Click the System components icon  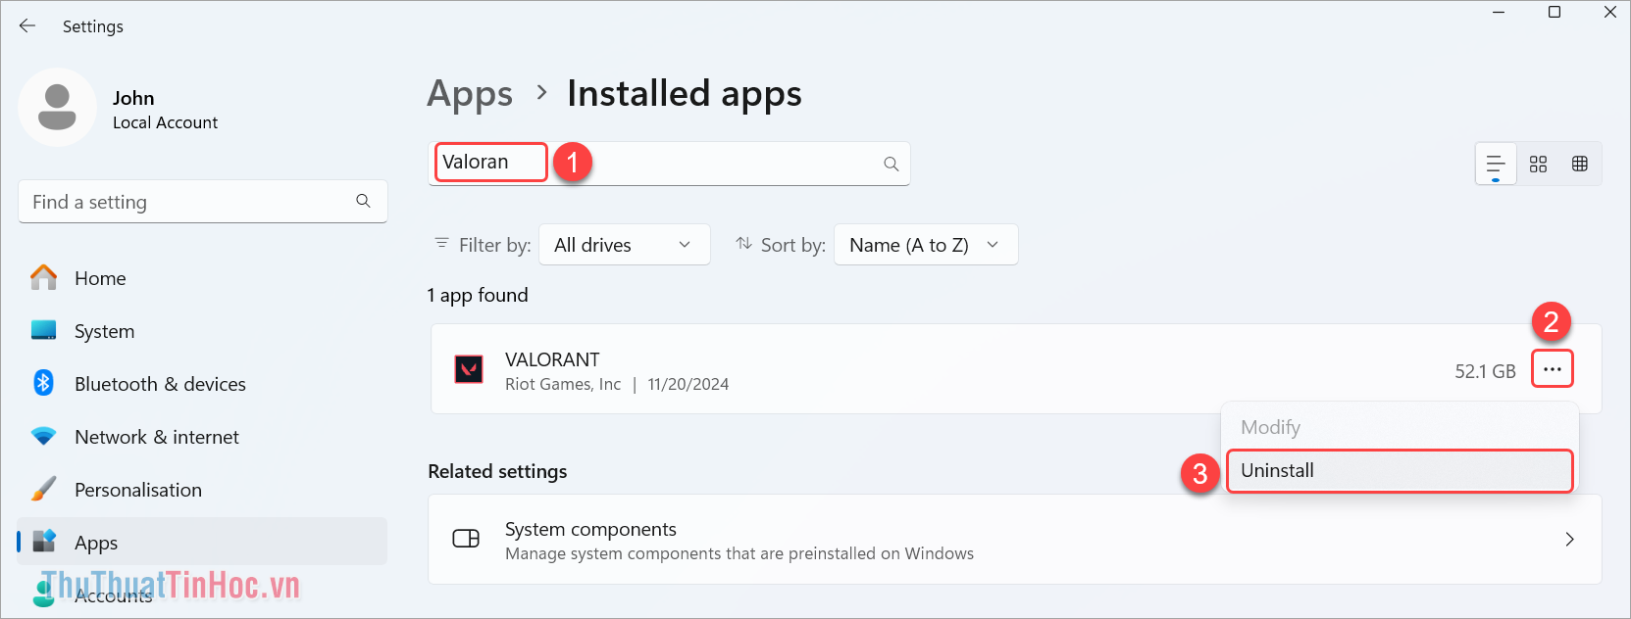pyautogui.click(x=466, y=539)
